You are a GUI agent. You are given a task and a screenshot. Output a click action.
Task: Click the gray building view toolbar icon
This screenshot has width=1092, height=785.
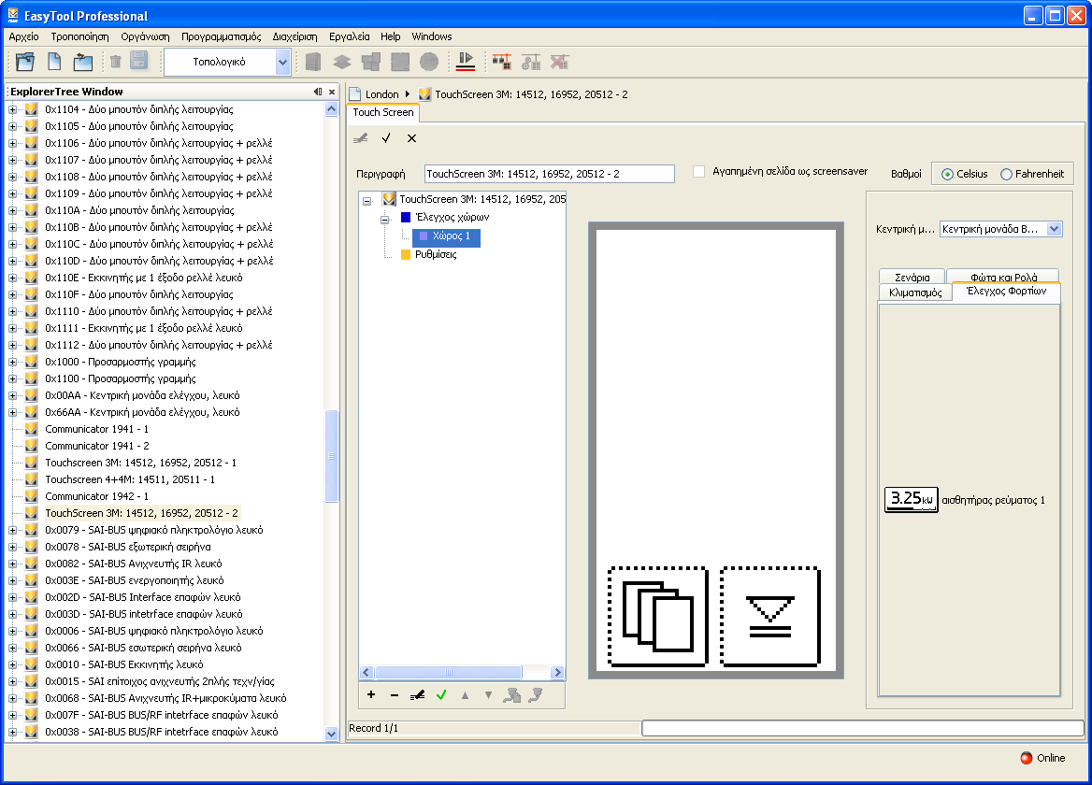point(313,62)
